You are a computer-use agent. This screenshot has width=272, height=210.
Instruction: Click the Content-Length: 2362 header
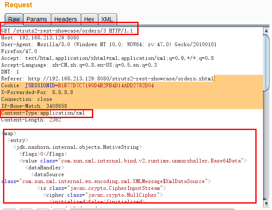tap(31, 120)
